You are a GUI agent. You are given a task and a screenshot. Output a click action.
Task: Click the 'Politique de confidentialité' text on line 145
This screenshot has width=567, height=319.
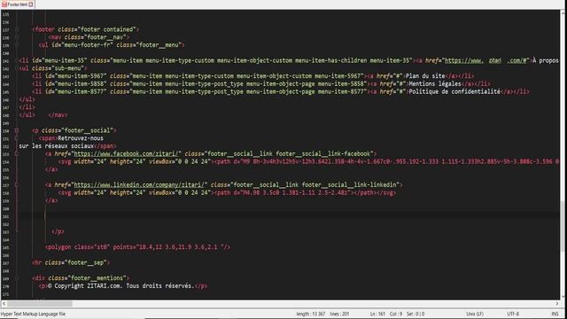click(x=454, y=92)
